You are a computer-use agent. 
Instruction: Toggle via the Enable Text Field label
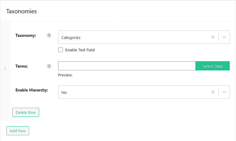(x=80, y=50)
